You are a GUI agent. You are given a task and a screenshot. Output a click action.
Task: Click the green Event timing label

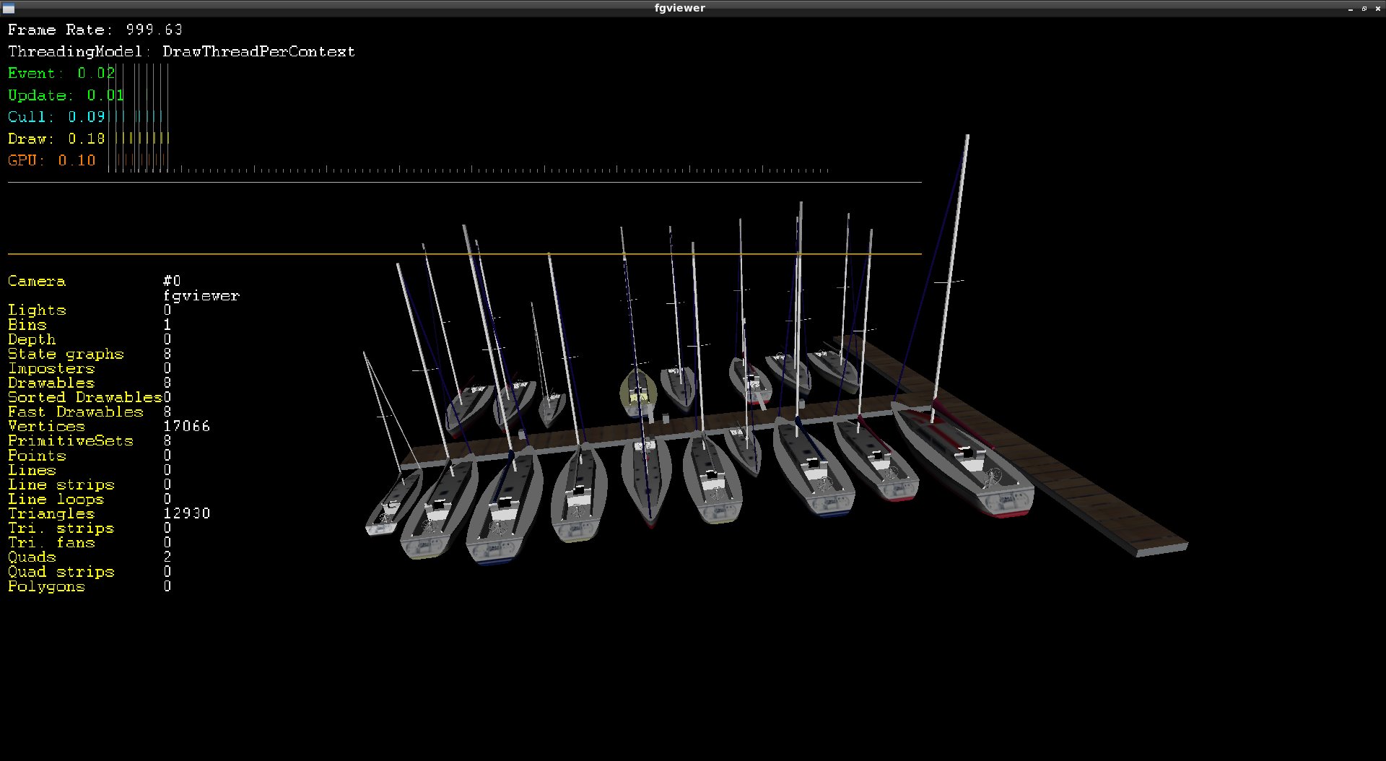61,73
